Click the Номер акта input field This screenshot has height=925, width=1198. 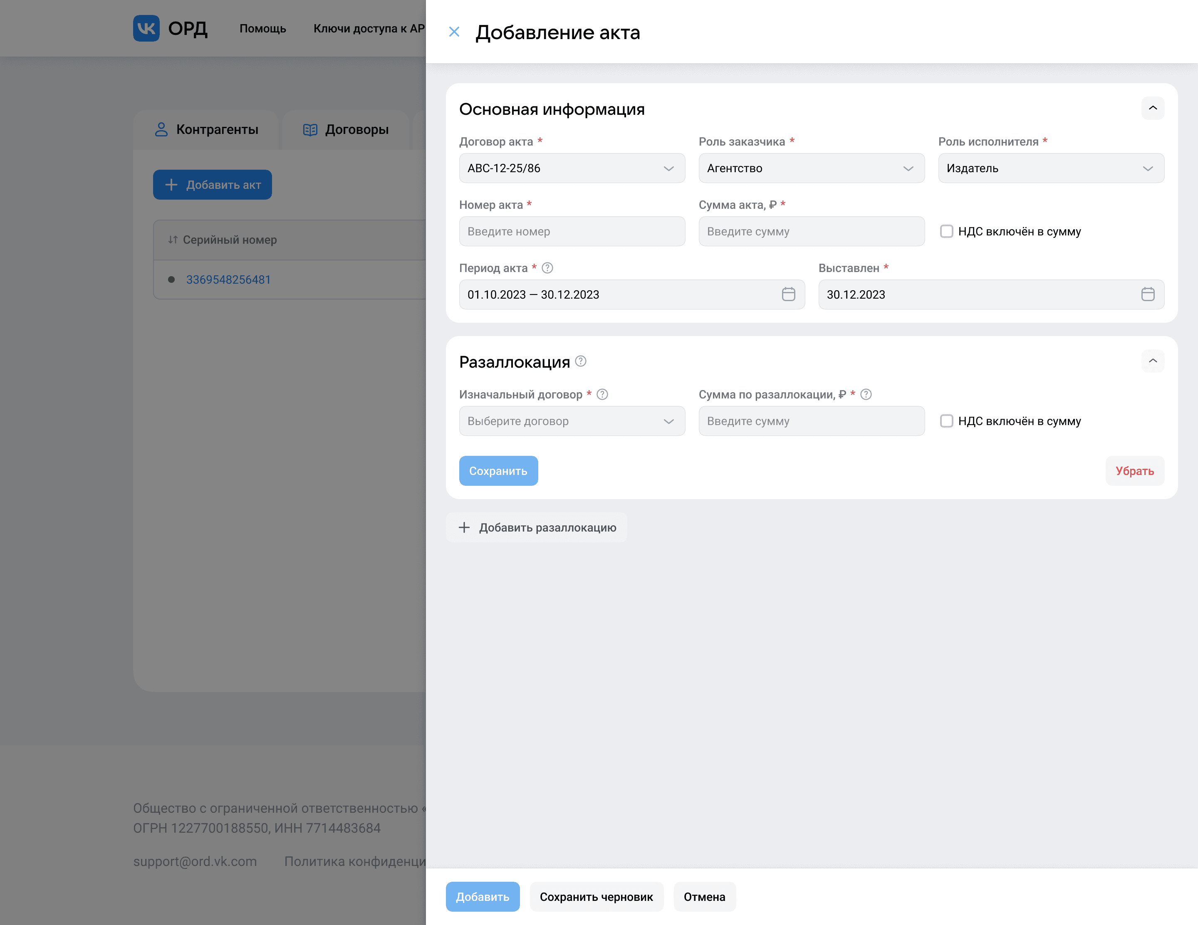572,231
